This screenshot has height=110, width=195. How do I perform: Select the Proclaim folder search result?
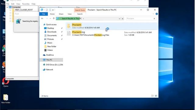tap(112, 26)
